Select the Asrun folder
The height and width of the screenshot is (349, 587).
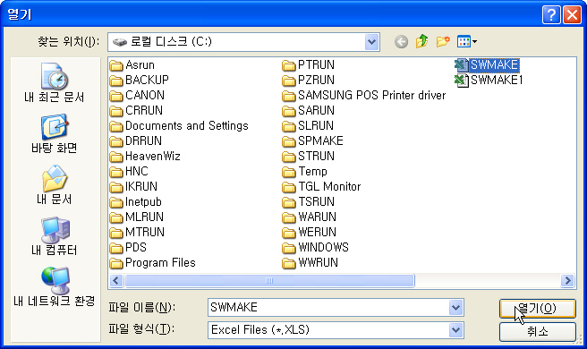[x=132, y=65]
